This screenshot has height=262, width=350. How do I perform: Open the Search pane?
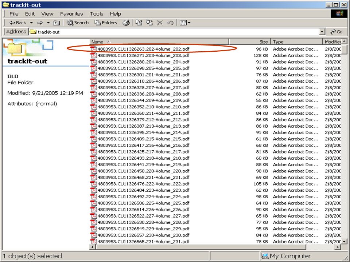pos(78,23)
